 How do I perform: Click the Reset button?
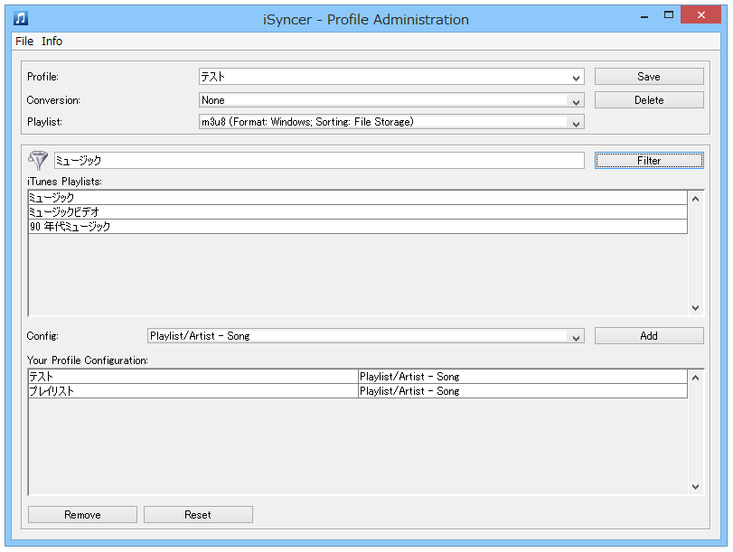pos(198,515)
